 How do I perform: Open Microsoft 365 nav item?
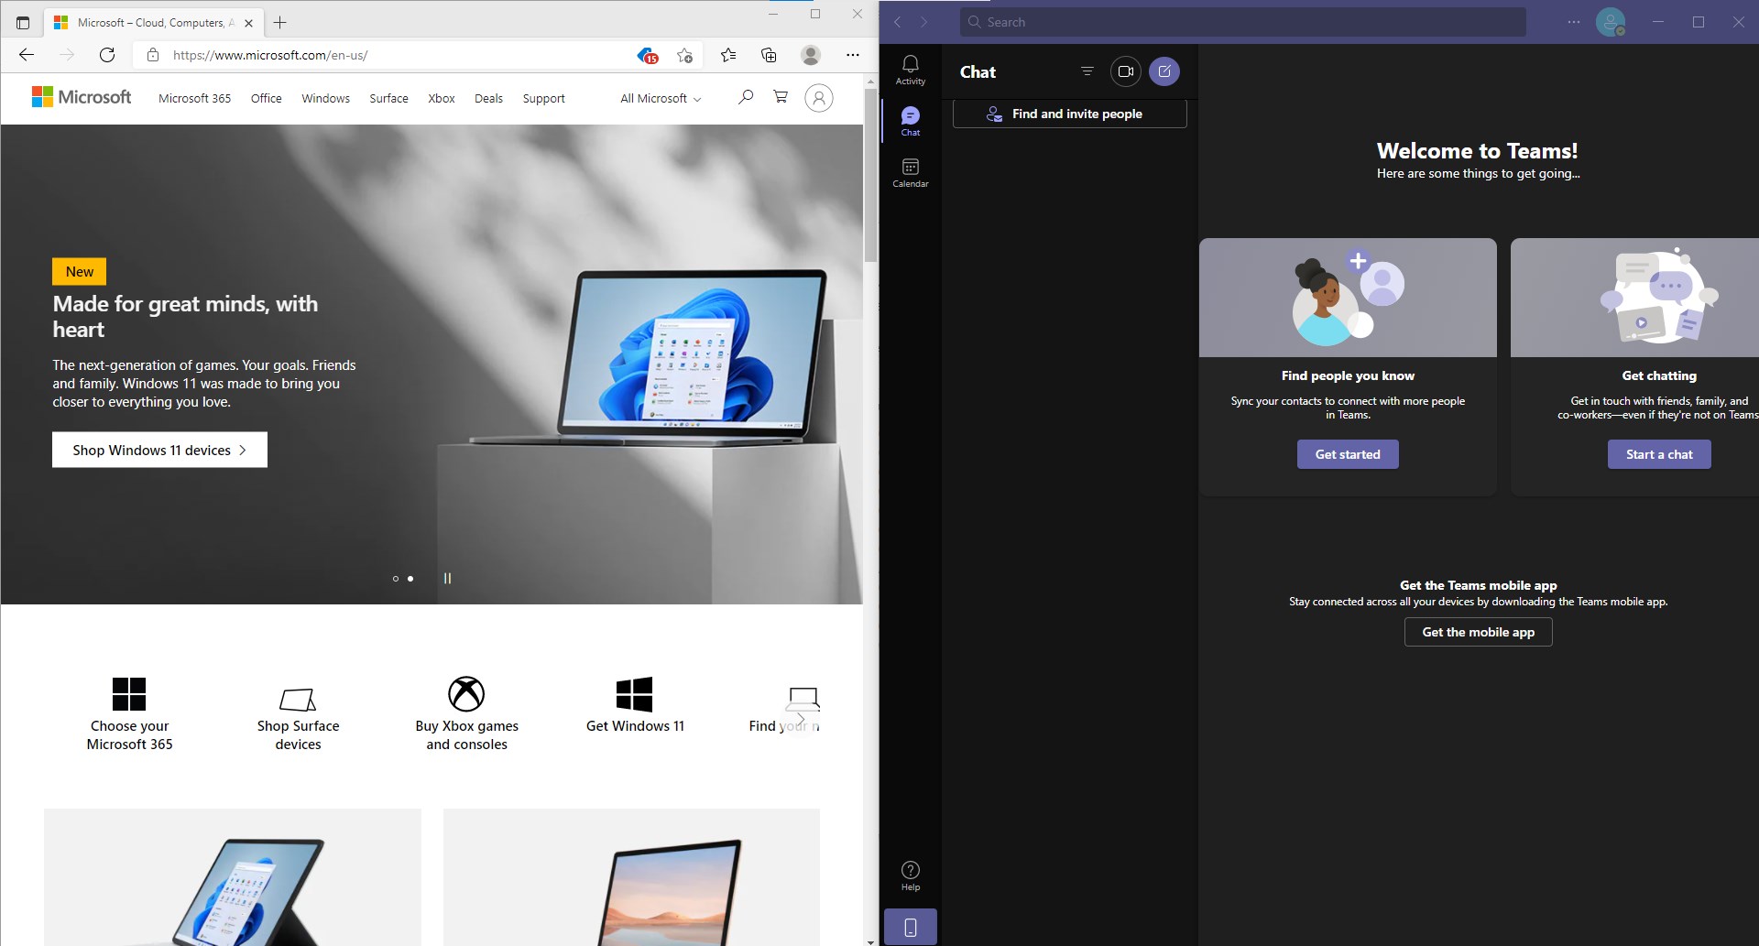point(194,99)
